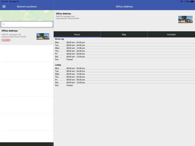195x146 pixels.
Task: Click the Wi-Fi icon in status bar
Action: coord(182,2)
